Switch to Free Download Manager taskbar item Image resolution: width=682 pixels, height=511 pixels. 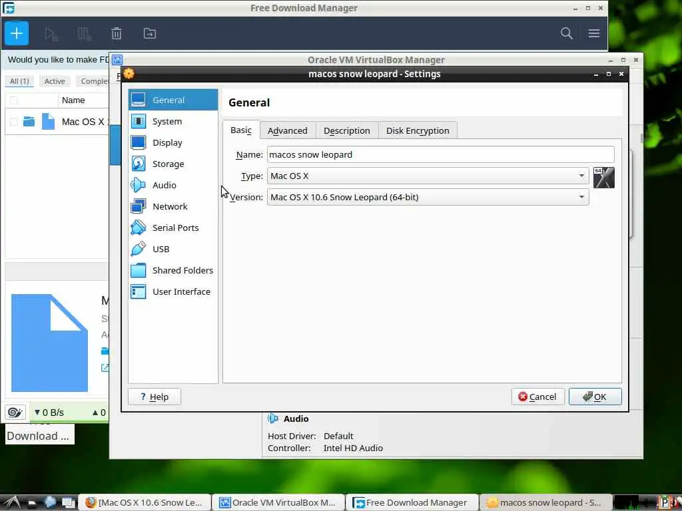[x=413, y=502]
